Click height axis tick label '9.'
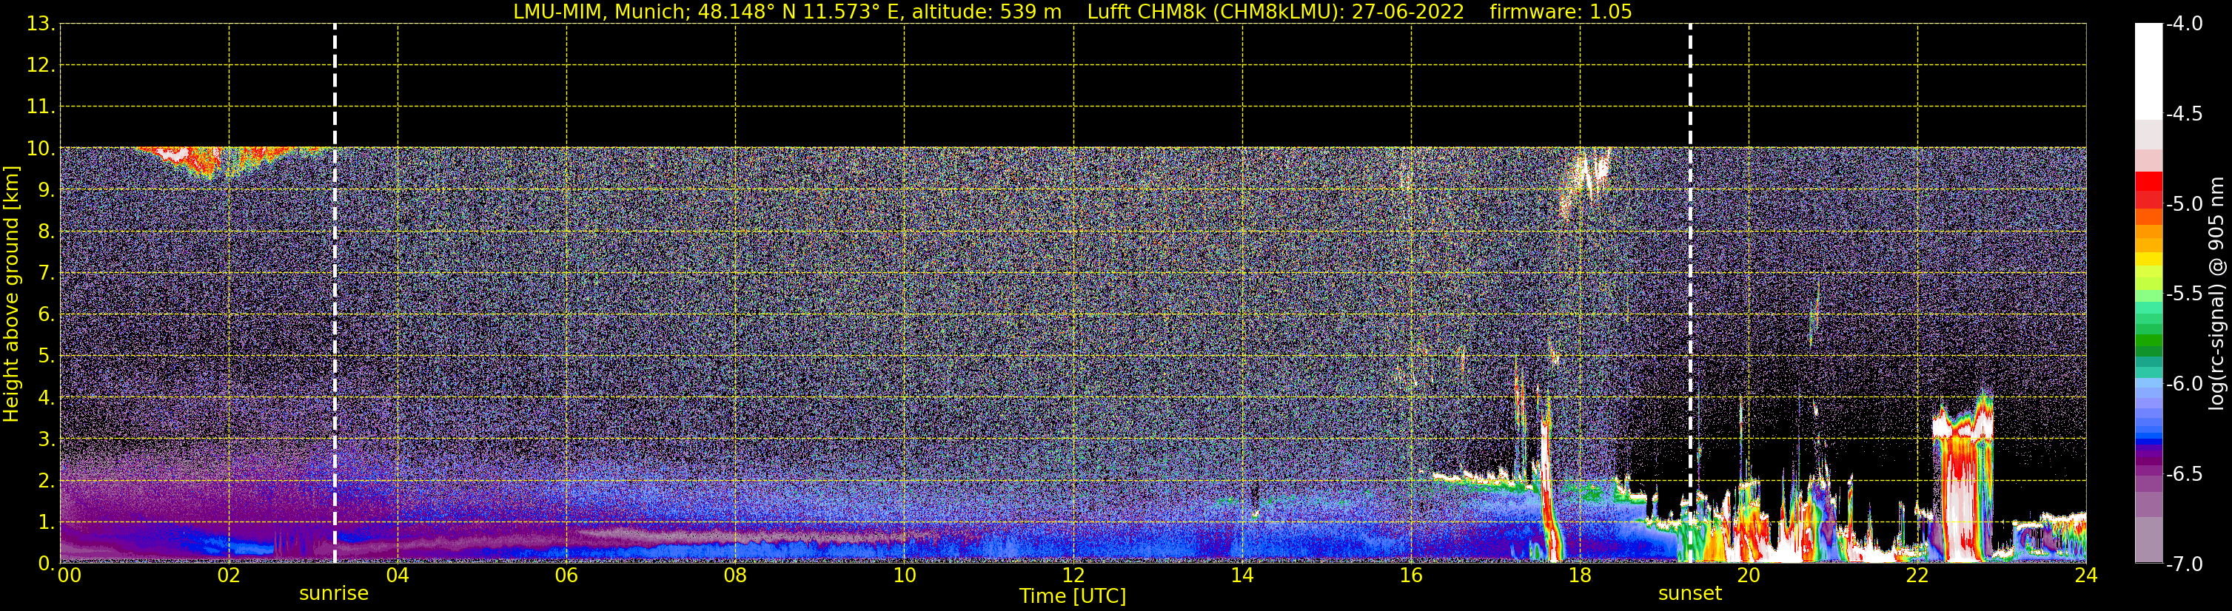This screenshot has height=611, width=2232. pyautogui.click(x=46, y=190)
